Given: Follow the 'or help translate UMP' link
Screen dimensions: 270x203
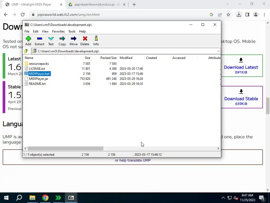Looking at the screenshot, I should point(133,160).
